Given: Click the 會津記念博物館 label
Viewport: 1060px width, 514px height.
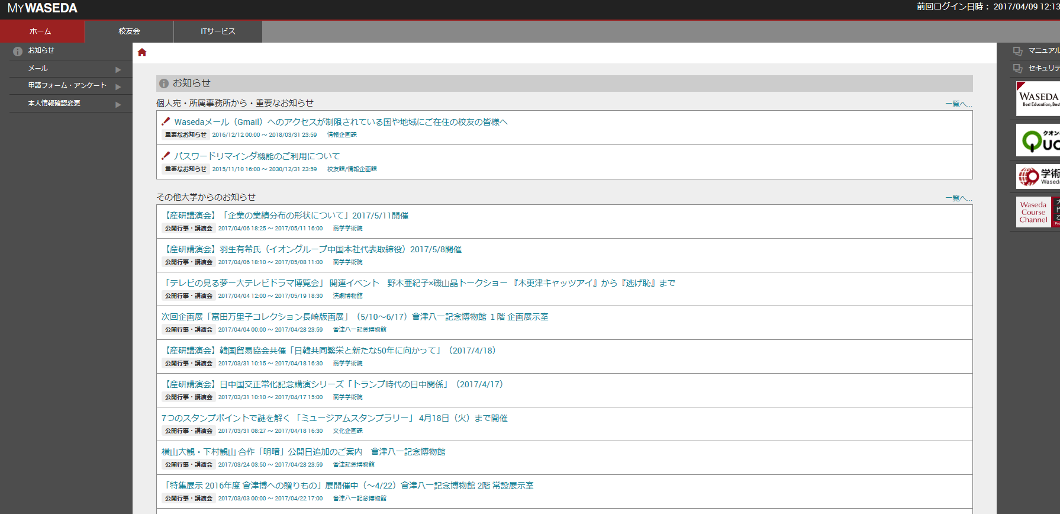Looking at the screenshot, I should [x=354, y=465].
